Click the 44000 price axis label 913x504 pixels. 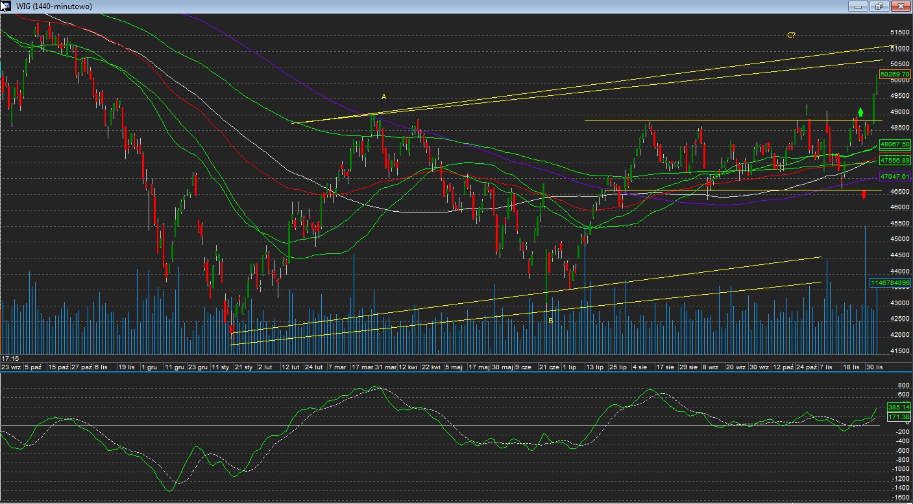point(900,271)
